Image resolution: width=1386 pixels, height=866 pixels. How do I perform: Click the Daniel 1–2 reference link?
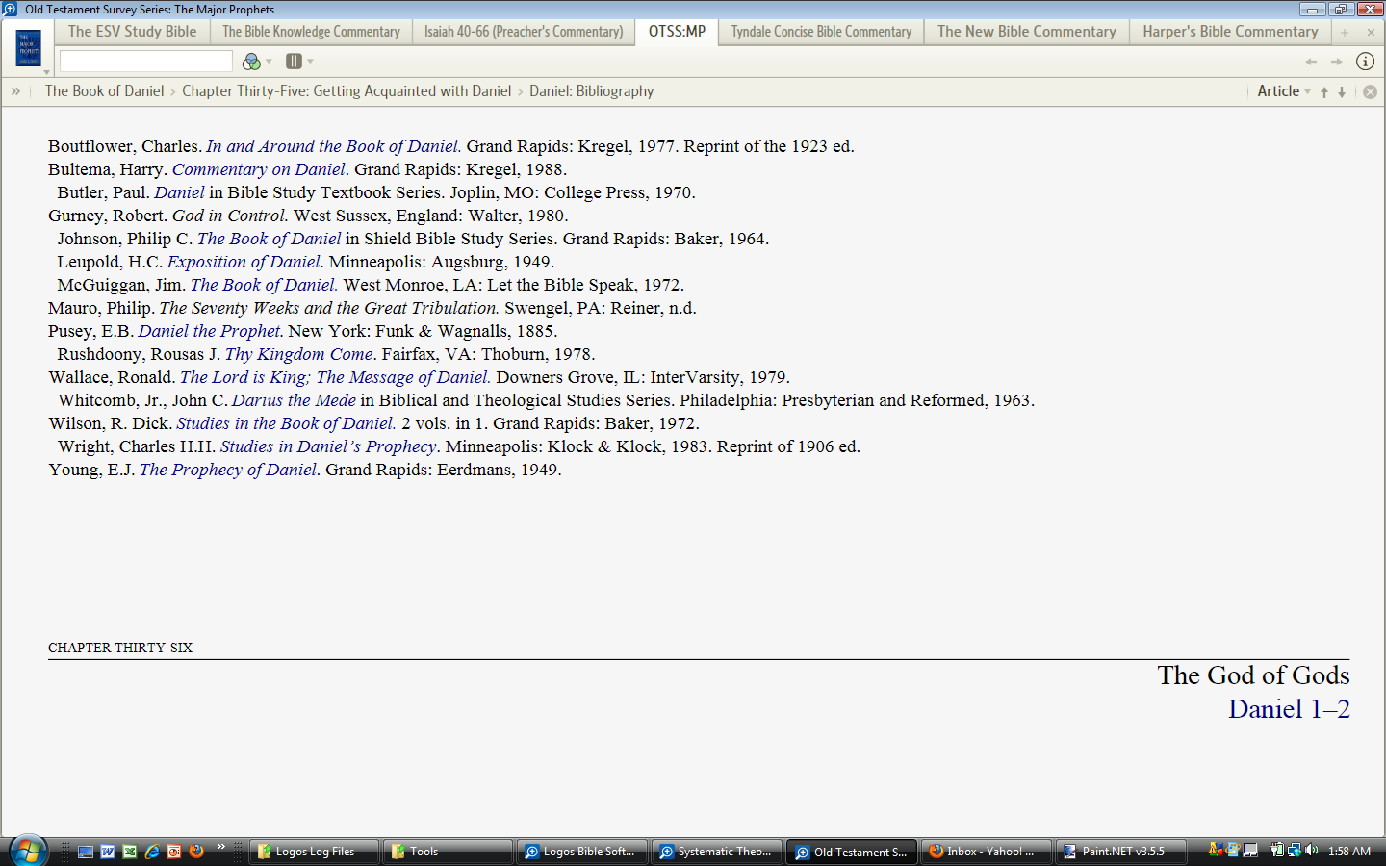1289,709
